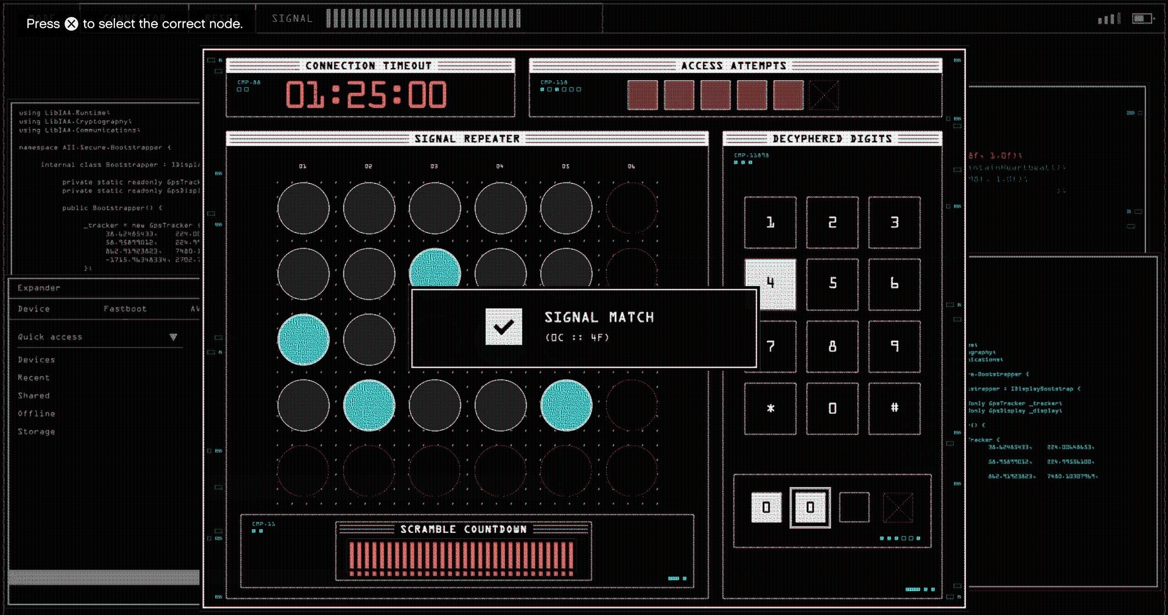Click the battery icon in the top bar
Screen dimensions: 1168x615
[1142, 19]
